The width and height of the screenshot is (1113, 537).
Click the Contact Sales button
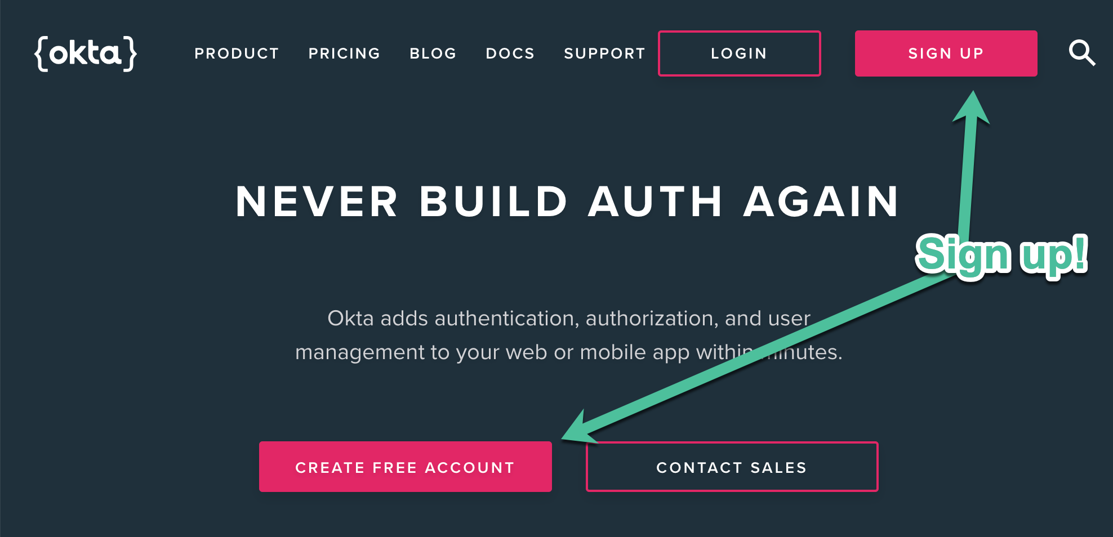[x=732, y=467]
